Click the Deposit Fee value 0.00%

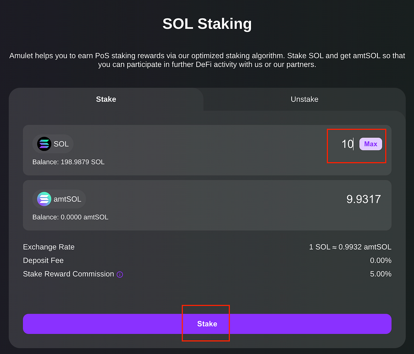(380, 260)
